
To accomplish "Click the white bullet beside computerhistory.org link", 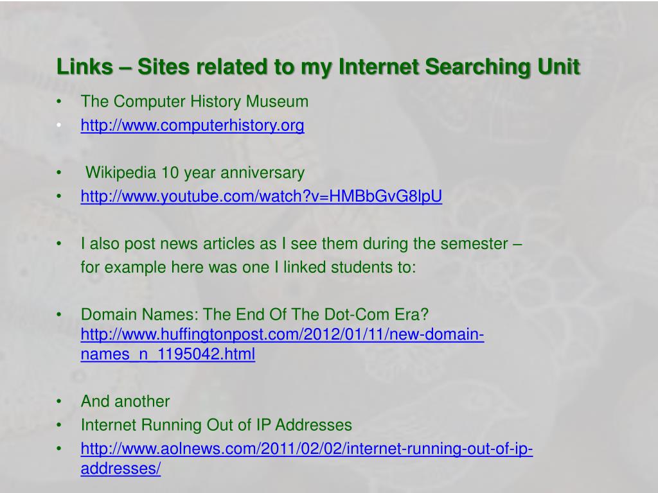I will pyautogui.click(x=58, y=125).
